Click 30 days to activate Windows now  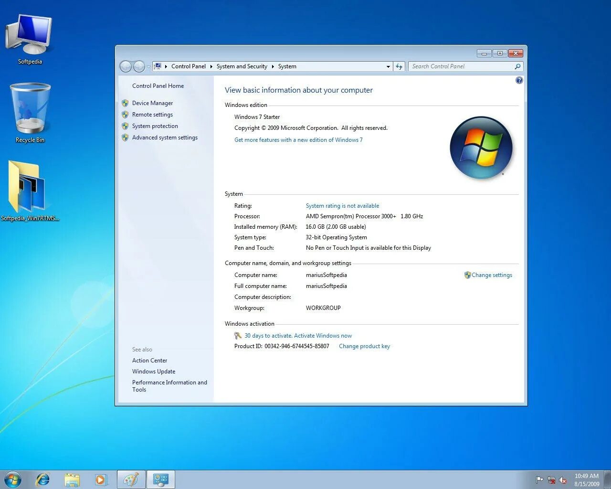click(x=298, y=336)
